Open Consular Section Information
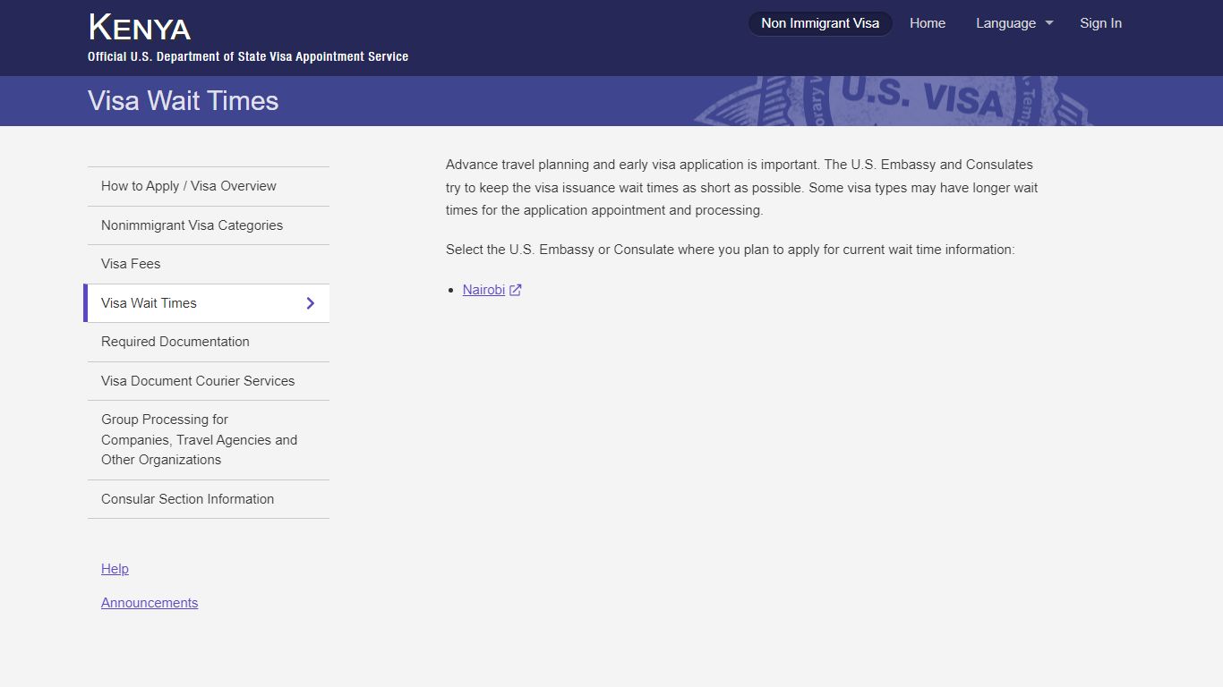Viewport: 1223px width, 687px height. pyautogui.click(x=209, y=499)
